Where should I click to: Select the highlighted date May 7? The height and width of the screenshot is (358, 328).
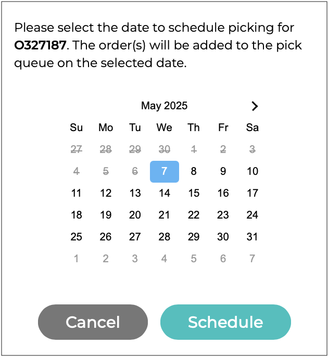point(165,172)
